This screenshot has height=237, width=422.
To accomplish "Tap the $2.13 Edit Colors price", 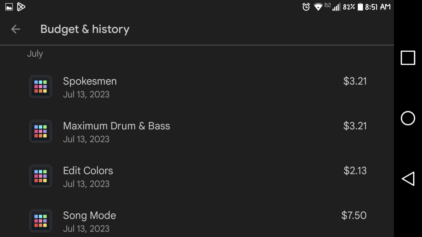I will (355, 171).
